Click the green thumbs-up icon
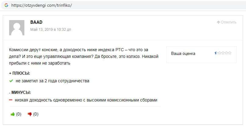Screen dimensions: 246x128 coord(13,114)
